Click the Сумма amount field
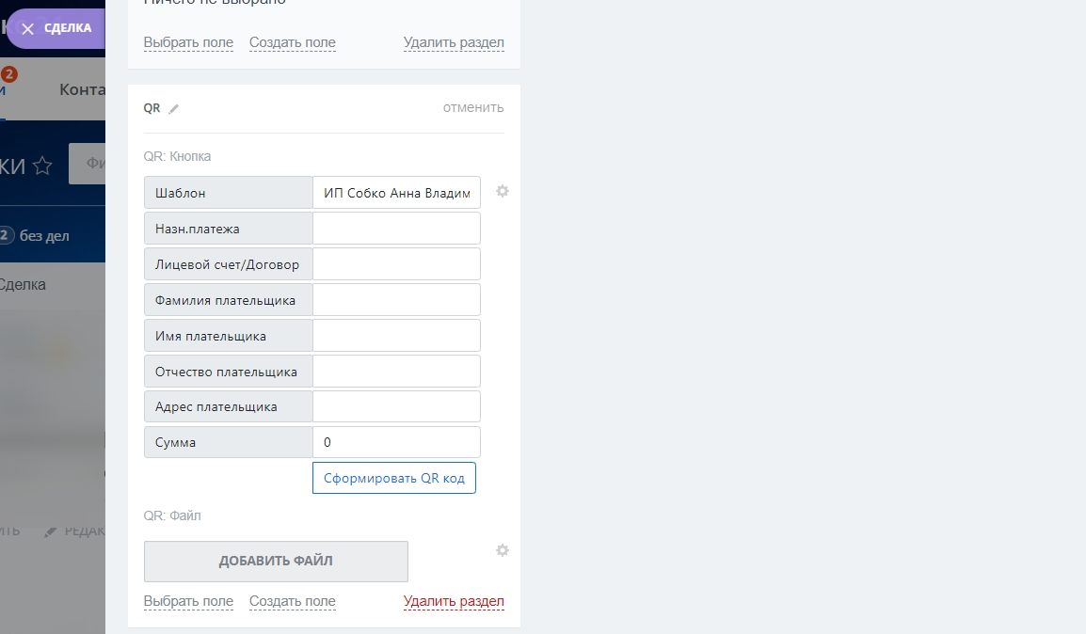Screen dimensions: 1086x634 click(x=396, y=442)
